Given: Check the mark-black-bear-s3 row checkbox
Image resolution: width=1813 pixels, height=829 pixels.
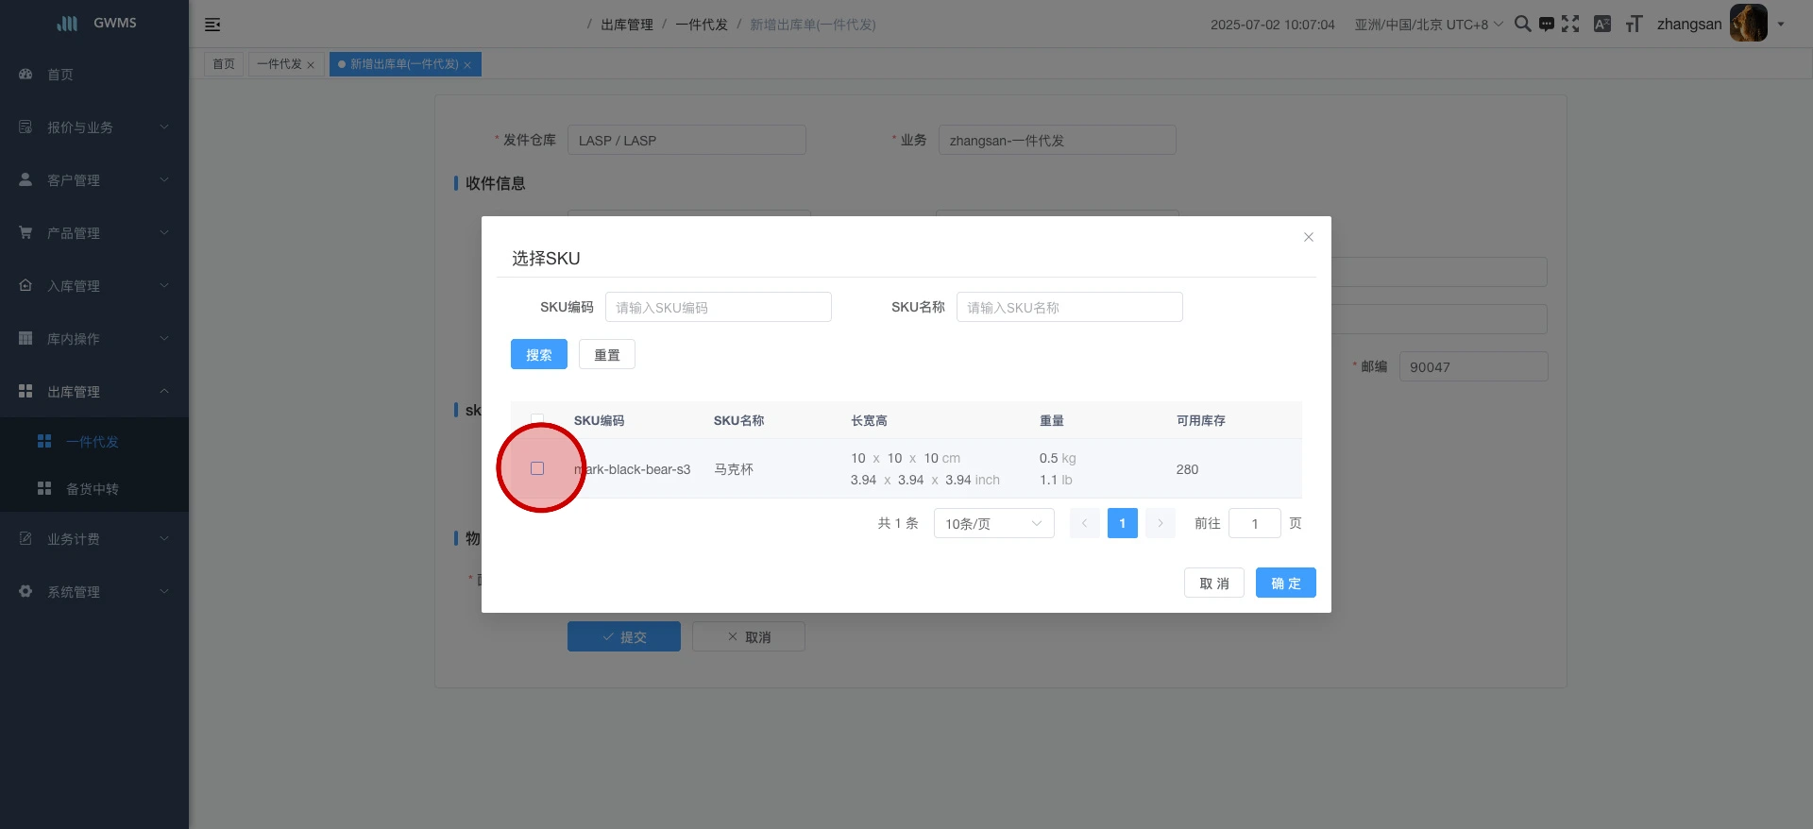Looking at the screenshot, I should click(537, 468).
